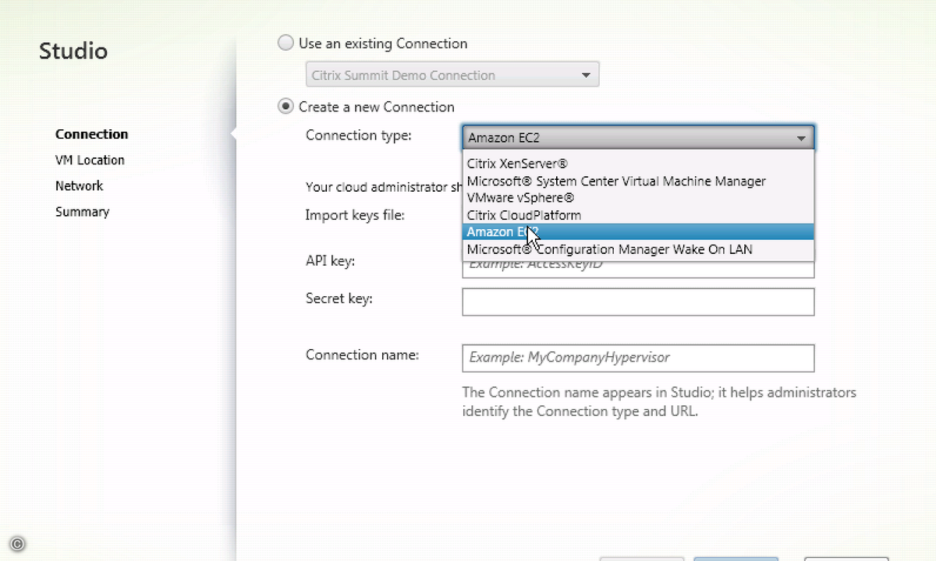This screenshot has height=561, width=936.
Task: Go to the Connection wizard step
Action: coord(91,134)
